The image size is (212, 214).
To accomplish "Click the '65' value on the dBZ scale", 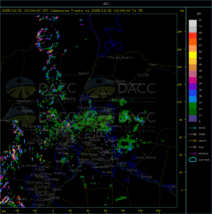I will 200,33.
